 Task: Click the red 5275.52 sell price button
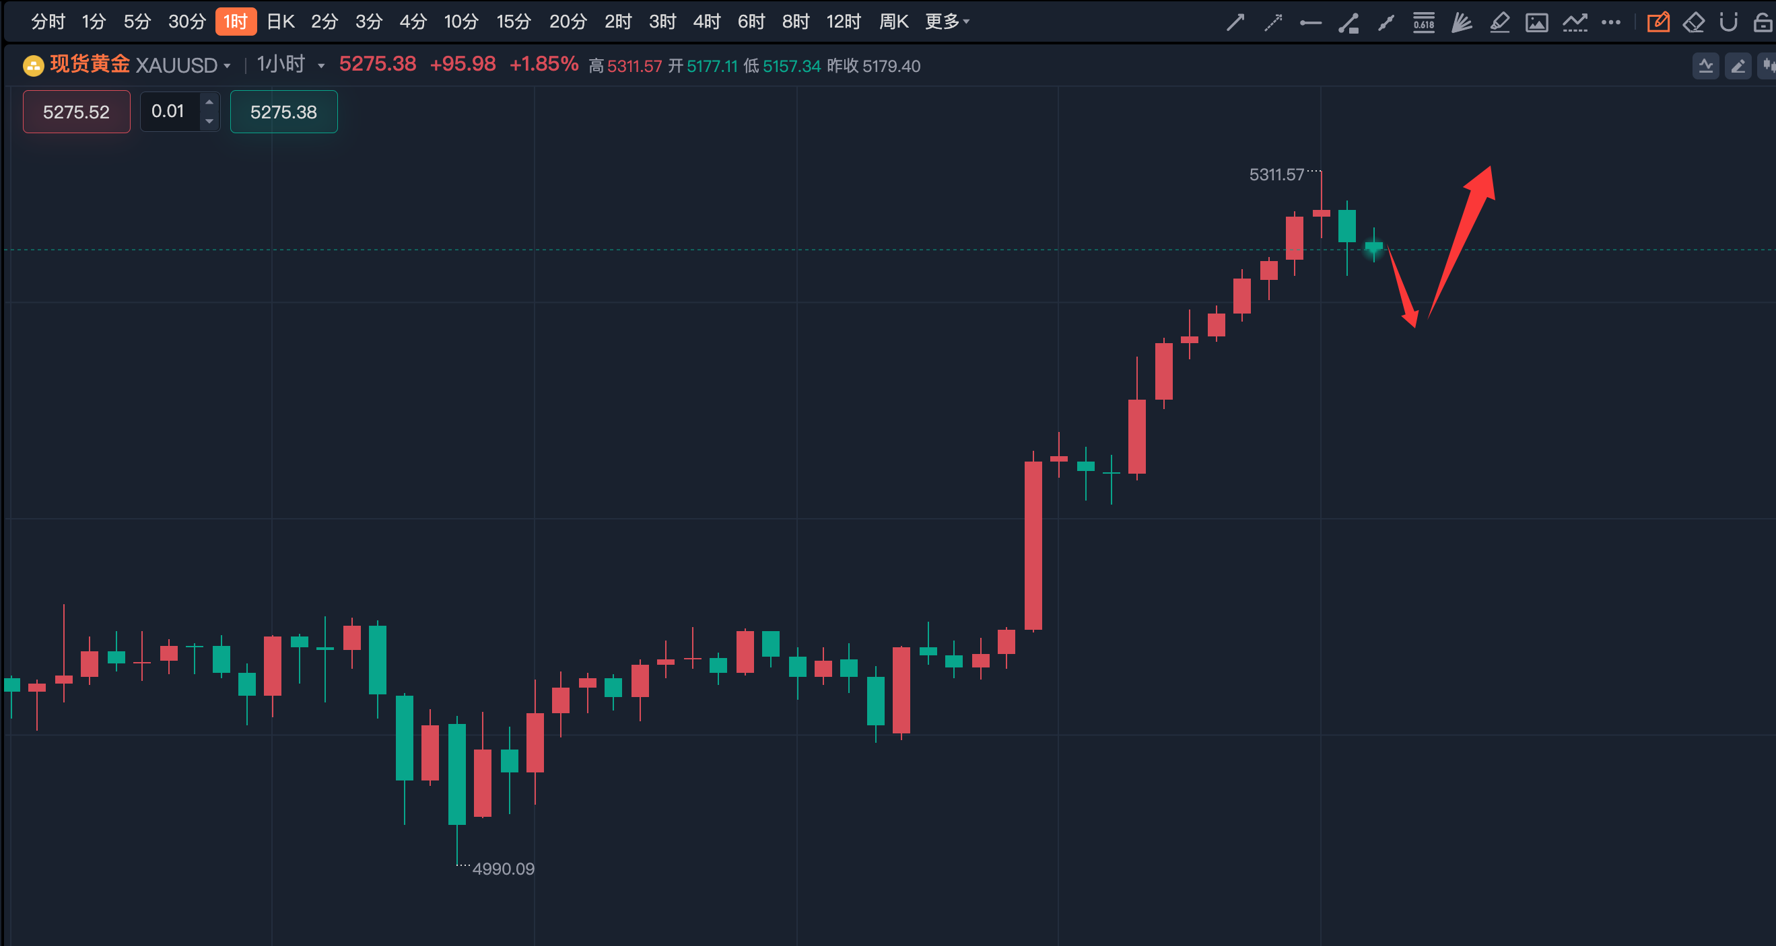[77, 112]
